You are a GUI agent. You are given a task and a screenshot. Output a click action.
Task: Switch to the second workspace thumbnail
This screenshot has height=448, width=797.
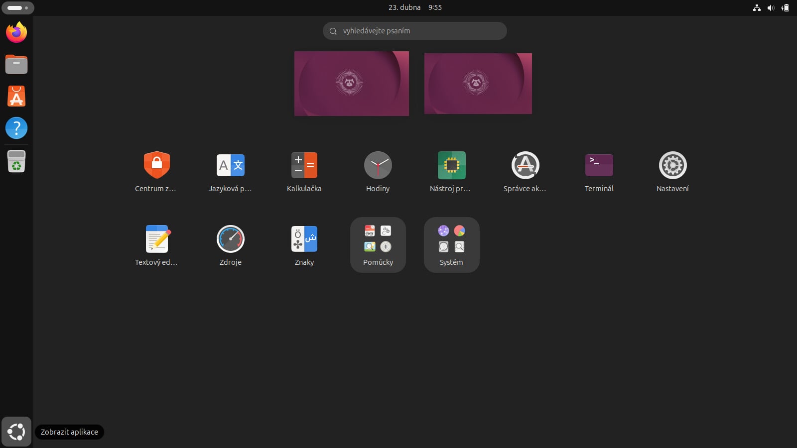pyautogui.click(x=478, y=84)
